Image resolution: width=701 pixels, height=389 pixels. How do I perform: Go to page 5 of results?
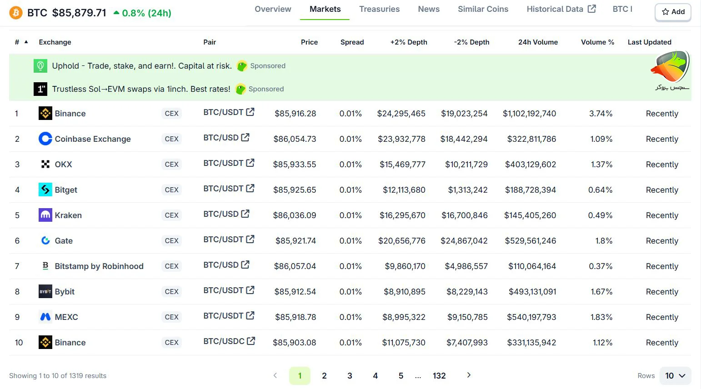401,376
